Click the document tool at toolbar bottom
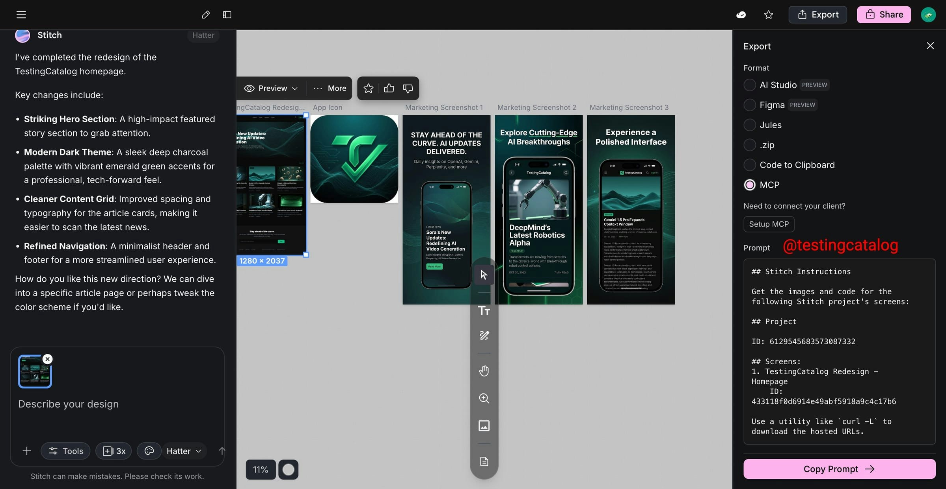This screenshot has width=946, height=489. [x=484, y=461]
